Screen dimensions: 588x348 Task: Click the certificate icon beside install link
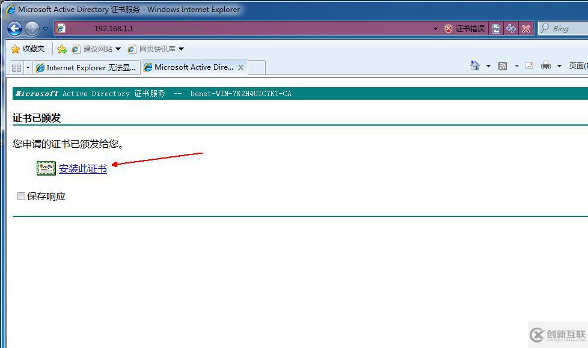[46, 168]
